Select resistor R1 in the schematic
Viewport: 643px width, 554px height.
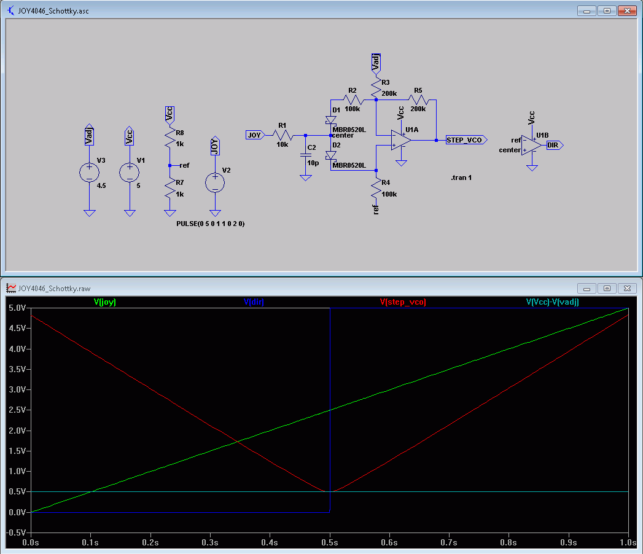click(282, 135)
